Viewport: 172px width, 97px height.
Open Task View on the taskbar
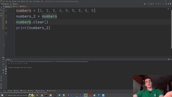coord(37,95)
